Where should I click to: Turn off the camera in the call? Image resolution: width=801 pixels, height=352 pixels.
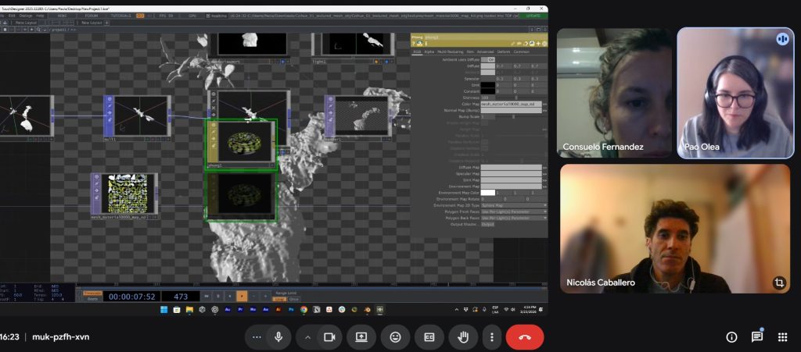pyautogui.click(x=329, y=337)
